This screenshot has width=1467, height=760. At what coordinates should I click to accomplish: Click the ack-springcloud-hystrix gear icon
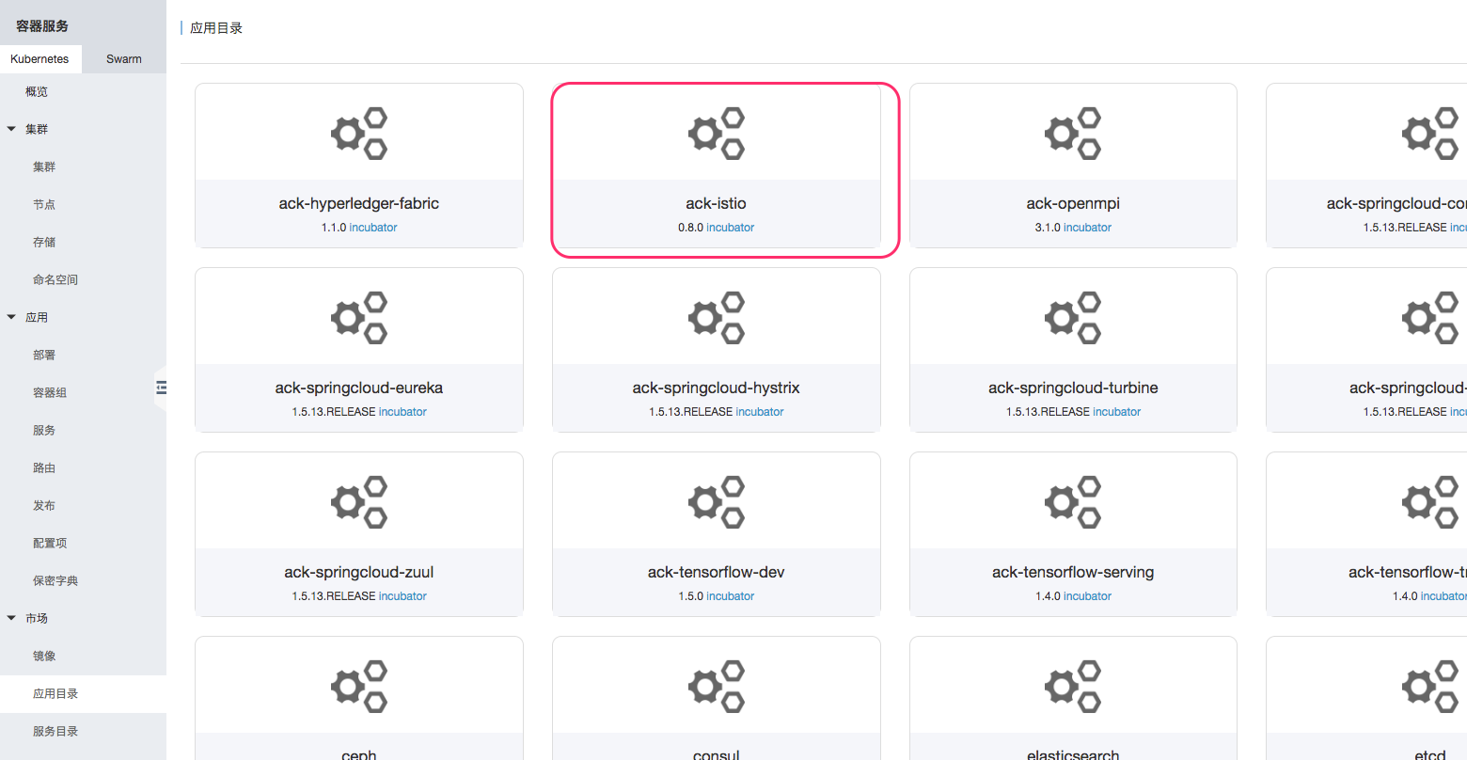[717, 318]
